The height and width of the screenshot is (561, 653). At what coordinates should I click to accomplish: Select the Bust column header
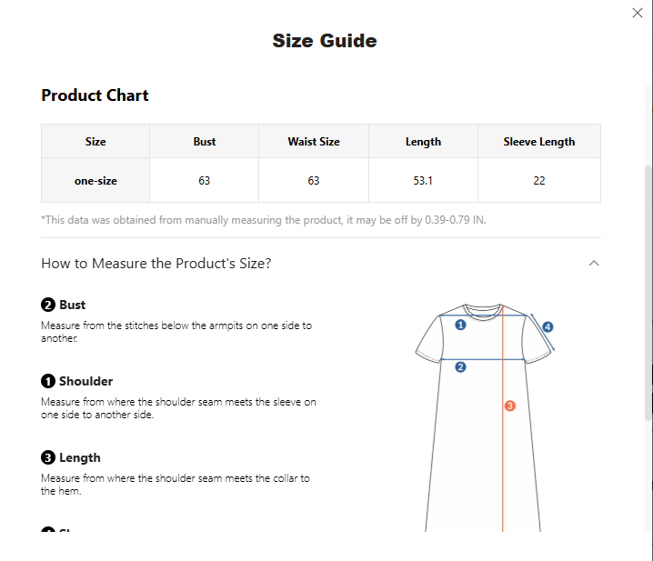204,141
